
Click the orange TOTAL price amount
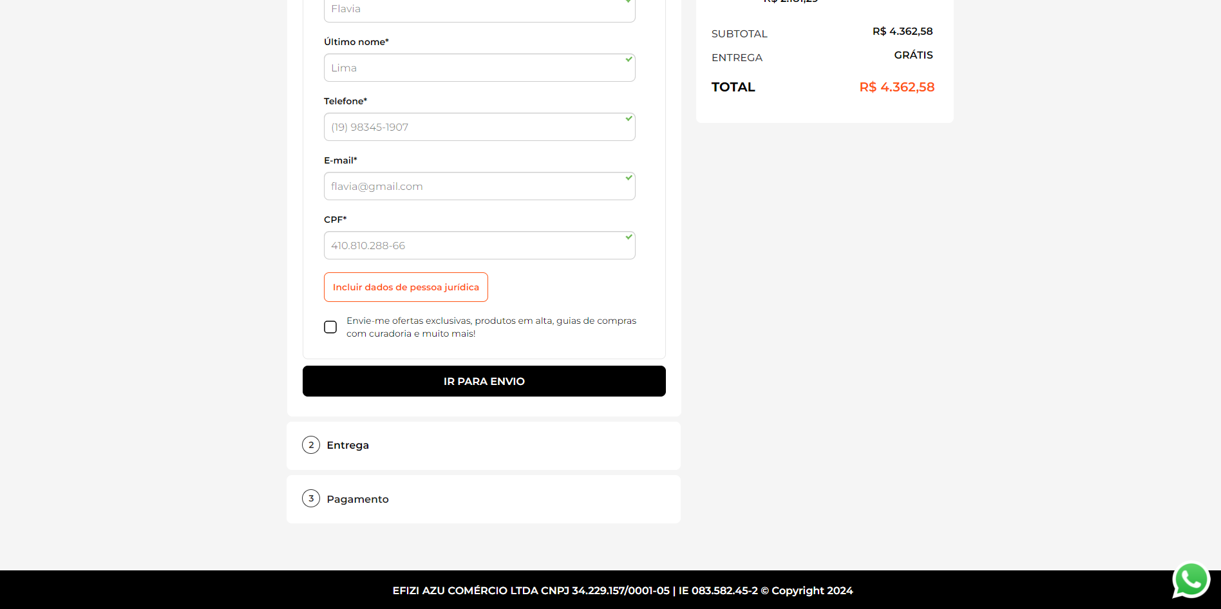click(896, 88)
